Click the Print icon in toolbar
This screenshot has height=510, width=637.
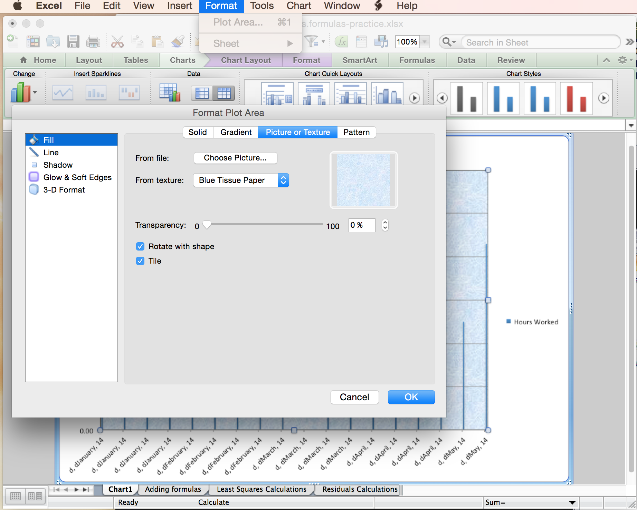coord(93,42)
